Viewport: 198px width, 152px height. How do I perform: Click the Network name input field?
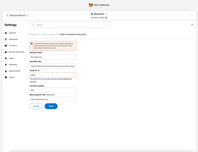(53, 57)
